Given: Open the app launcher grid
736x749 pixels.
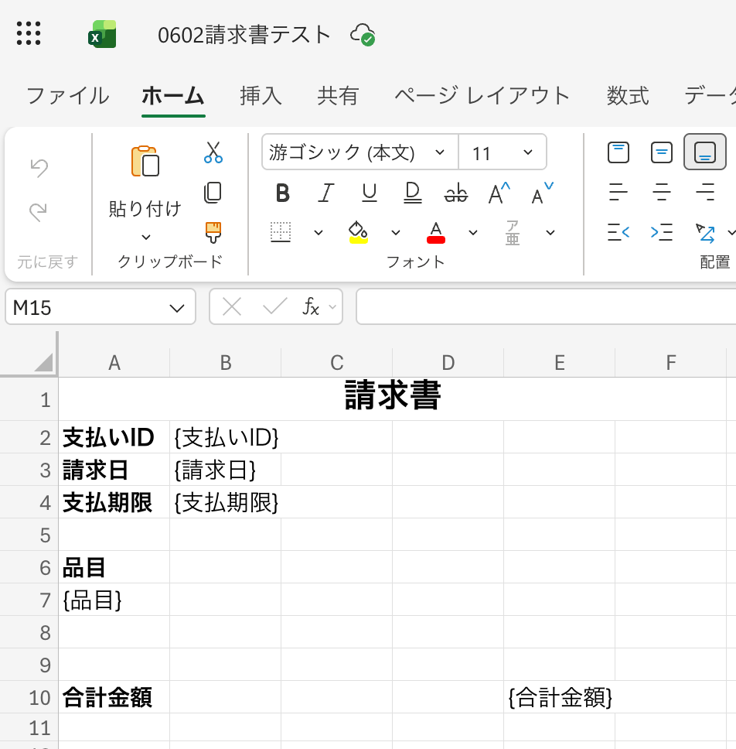Looking at the screenshot, I should pyautogui.click(x=28, y=33).
